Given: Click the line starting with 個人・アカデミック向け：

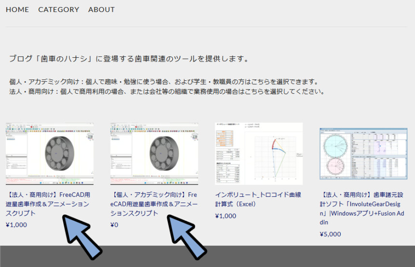Looking at the screenshot, I should pyautogui.click(x=164, y=82).
